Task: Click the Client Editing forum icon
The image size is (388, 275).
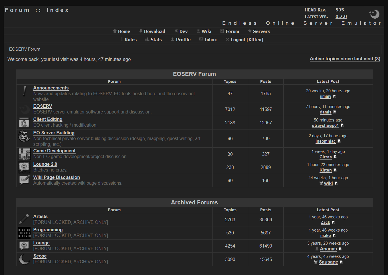Action: [24, 123]
